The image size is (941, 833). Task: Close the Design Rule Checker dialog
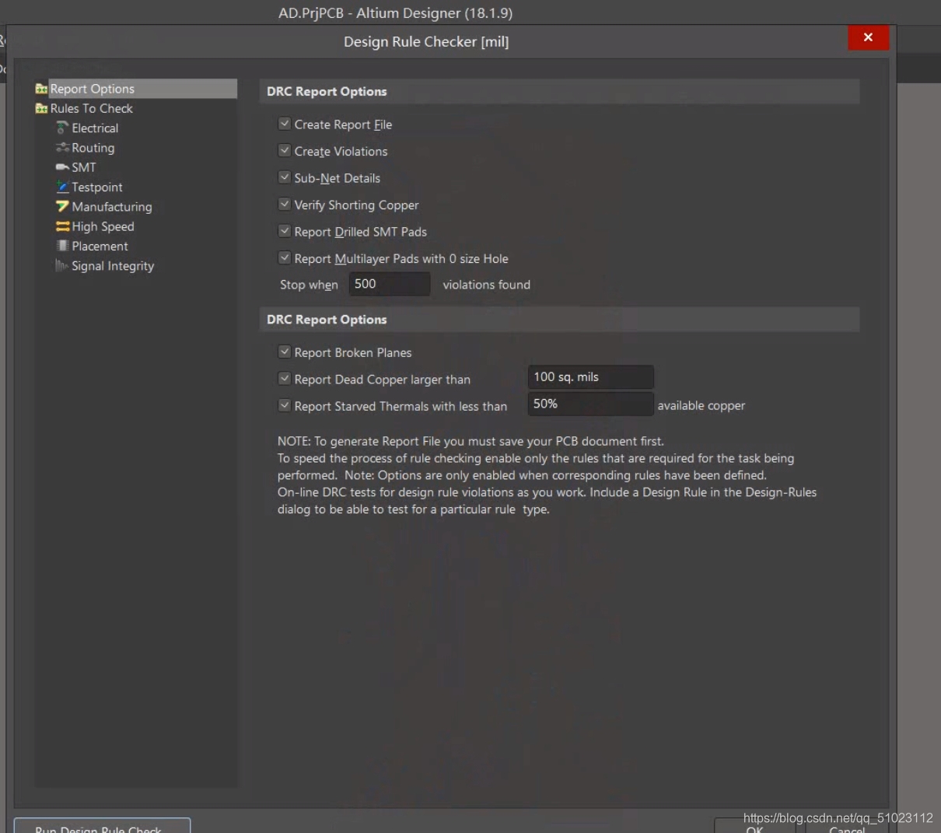pyautogui.click(x=868, y=37)
